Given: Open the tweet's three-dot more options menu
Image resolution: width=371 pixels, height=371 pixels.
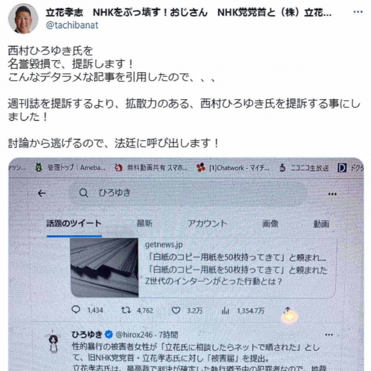Looking at the screenshot, I should click(358, 12).
